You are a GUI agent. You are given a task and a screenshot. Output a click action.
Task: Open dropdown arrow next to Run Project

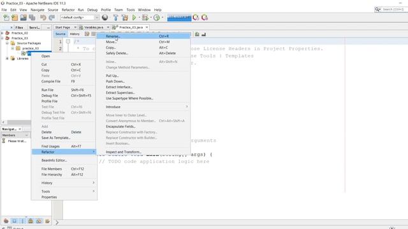point(139,18)
